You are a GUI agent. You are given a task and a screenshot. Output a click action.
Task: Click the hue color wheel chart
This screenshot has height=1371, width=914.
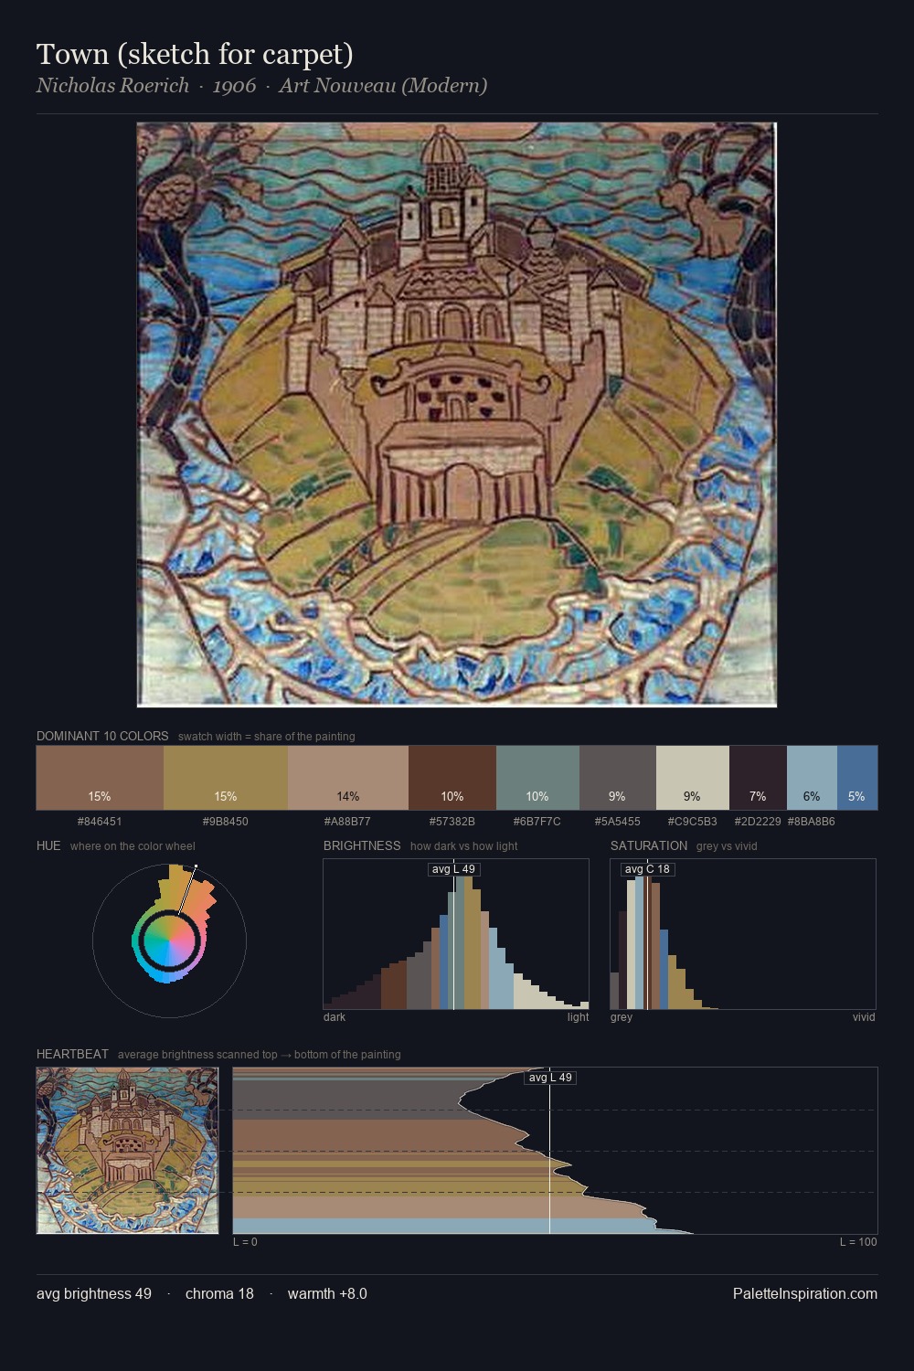[169, 940]
